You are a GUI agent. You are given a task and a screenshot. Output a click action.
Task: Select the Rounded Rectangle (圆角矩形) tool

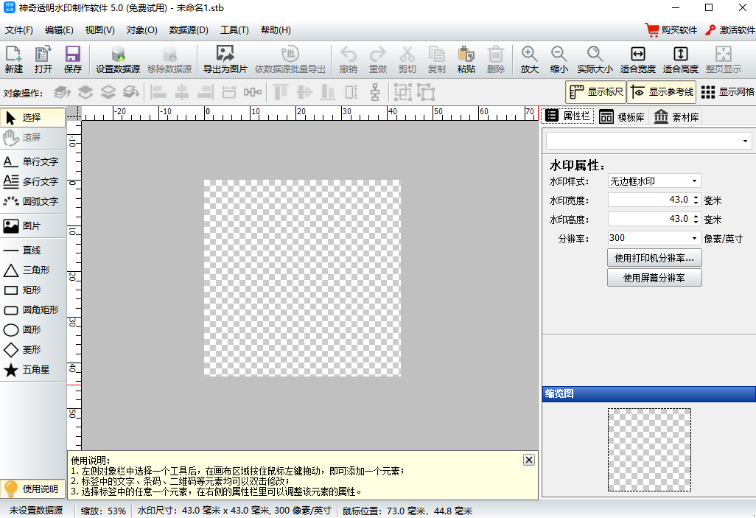(32, 310)
